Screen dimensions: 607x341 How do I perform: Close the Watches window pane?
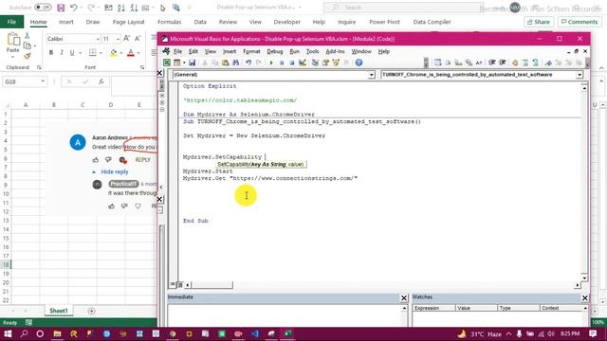(x=584, y=297)
